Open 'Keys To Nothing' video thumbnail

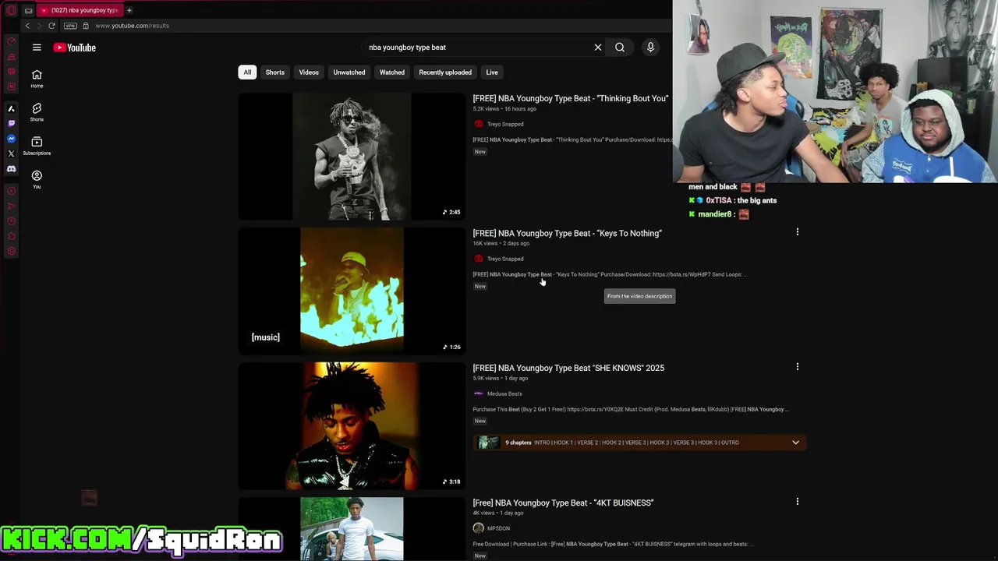[352, 291]
